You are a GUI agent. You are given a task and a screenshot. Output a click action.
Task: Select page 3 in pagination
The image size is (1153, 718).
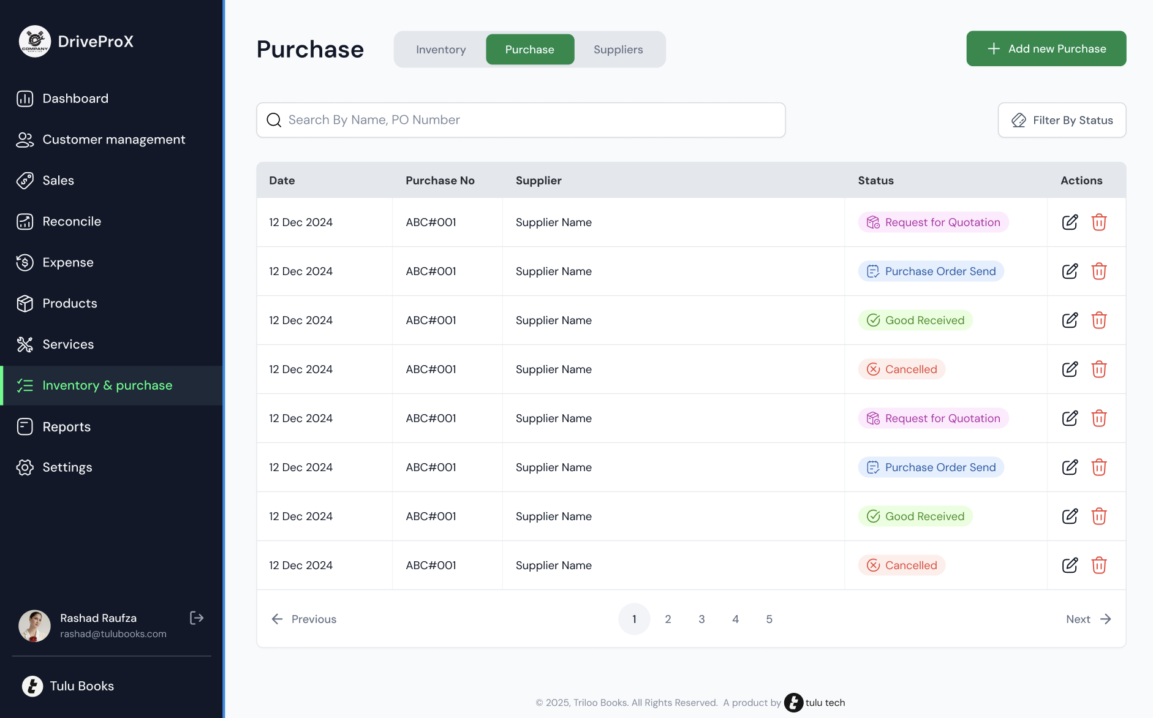tap(701, 619)
